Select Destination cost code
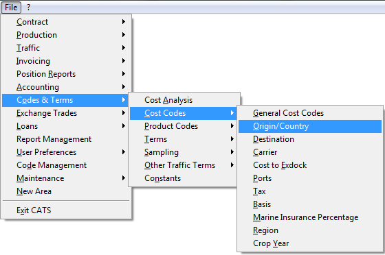385x255 pixels. tap(310, 139)
